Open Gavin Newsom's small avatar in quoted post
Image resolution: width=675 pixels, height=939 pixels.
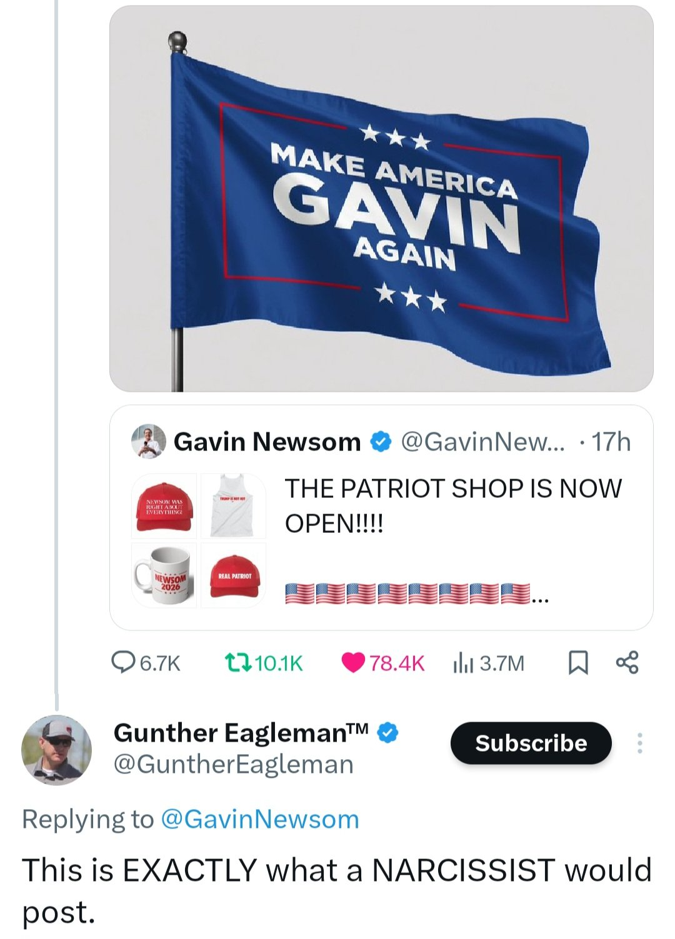pos(149,442)
